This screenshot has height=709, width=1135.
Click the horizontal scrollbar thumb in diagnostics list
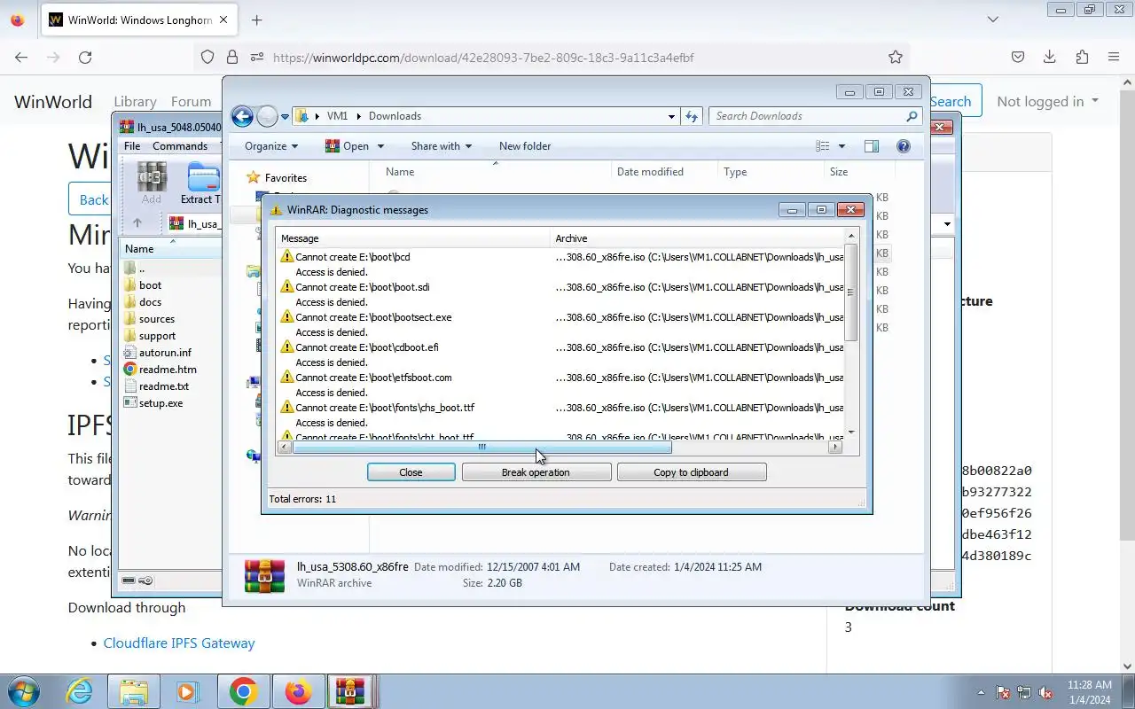click(481, 448)
